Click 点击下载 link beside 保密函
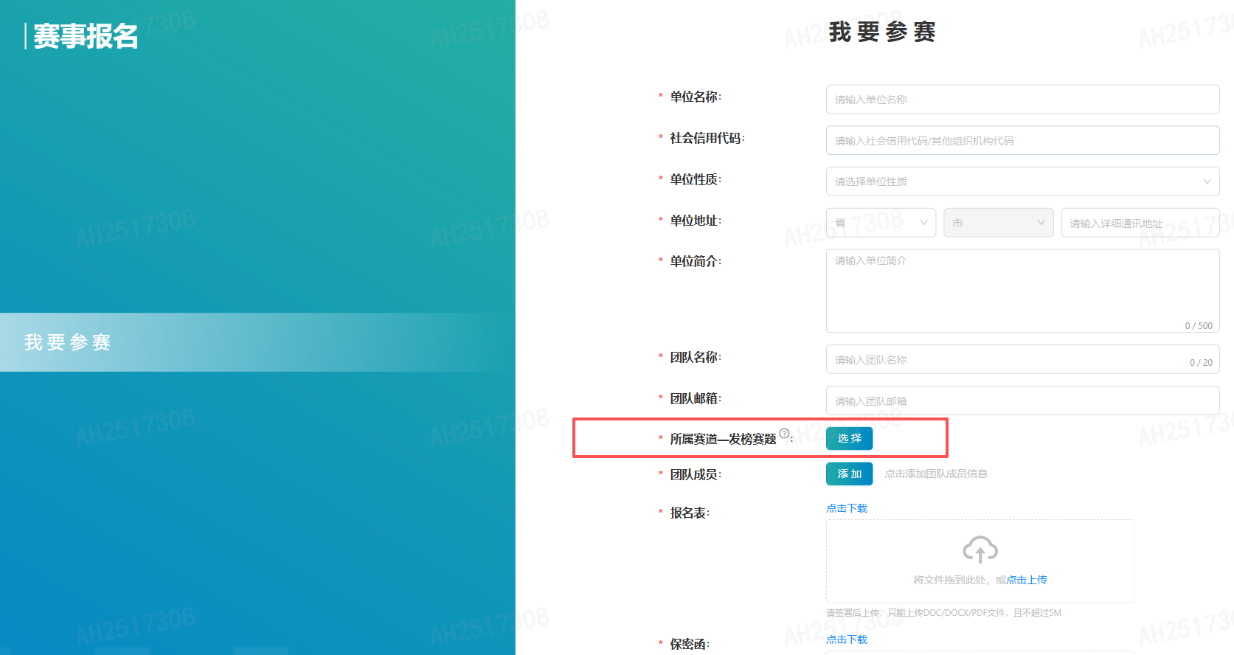The width and height of the screenshot is (1234, 655). pos(847,640)
